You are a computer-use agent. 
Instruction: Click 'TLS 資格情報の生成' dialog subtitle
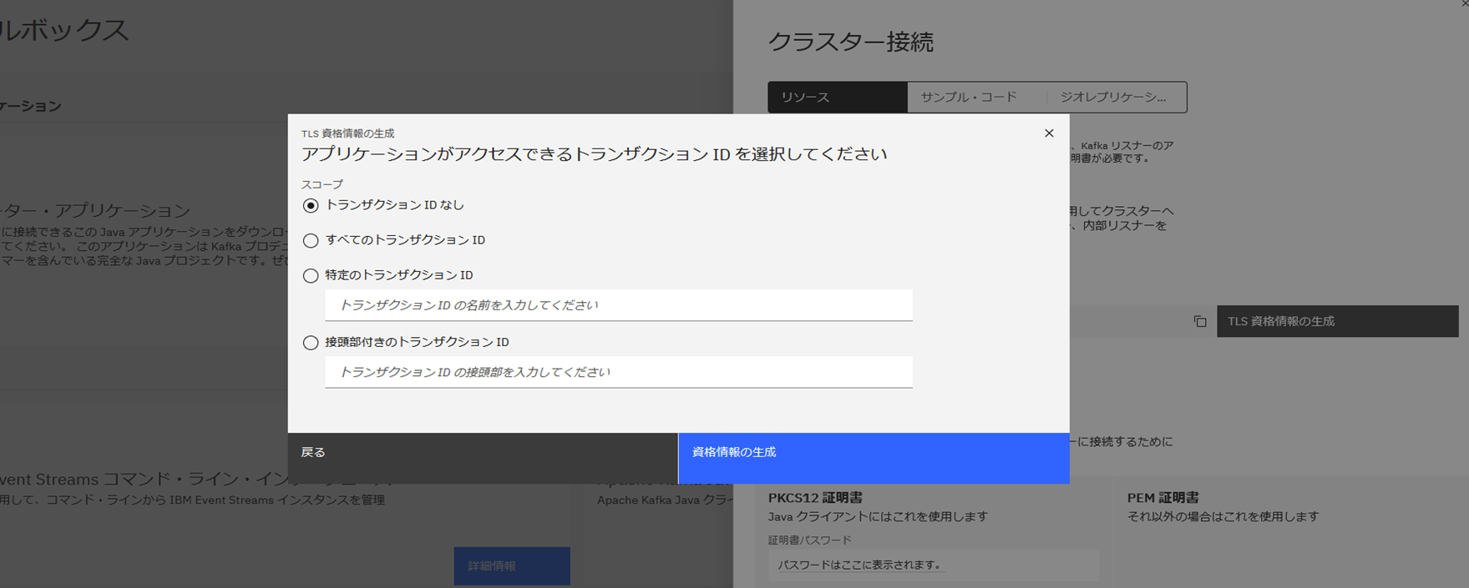[347, 133]
